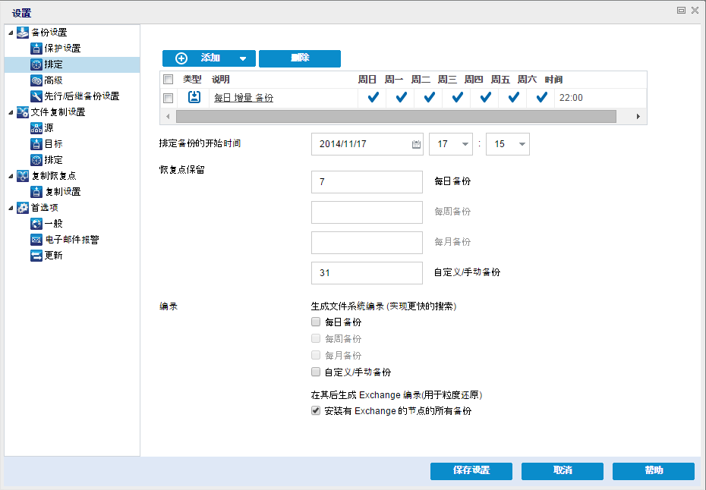This screenshot has height=490, width=706.
Task: Select 一般 under 首选项
Action: tap(53, 224)
